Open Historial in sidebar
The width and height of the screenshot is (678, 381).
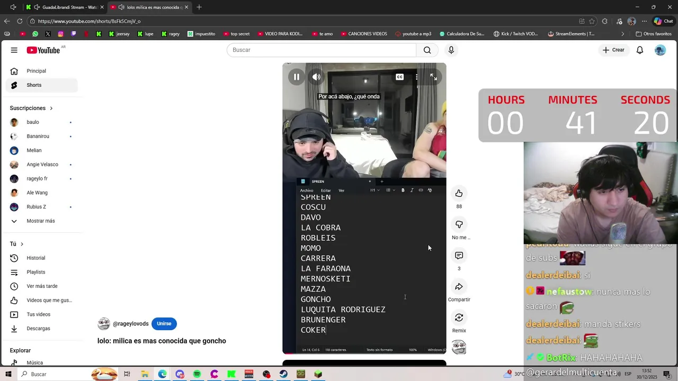(x=41, y=258)
